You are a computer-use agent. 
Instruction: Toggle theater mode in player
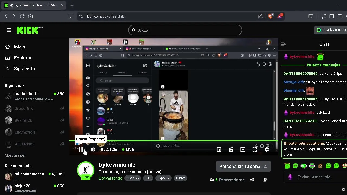243,149
